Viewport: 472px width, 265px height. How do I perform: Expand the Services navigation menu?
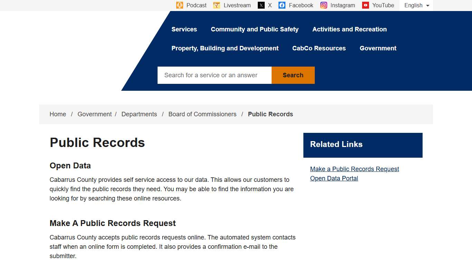[184, 29]
